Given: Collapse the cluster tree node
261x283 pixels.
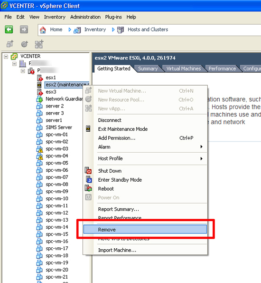Looking at the screenshot, I should 23,71.
